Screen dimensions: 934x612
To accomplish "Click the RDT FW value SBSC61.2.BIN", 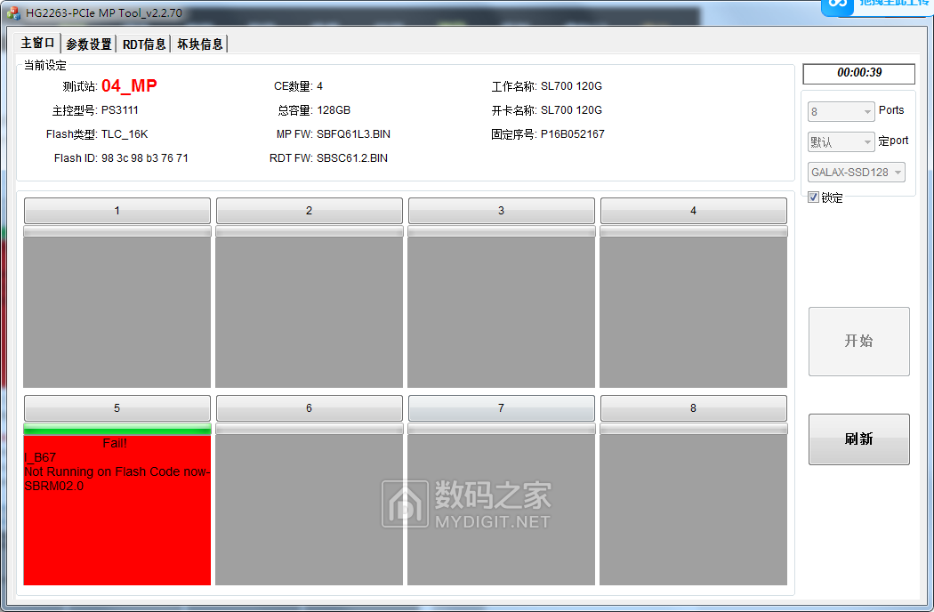I will coord(352,158).
